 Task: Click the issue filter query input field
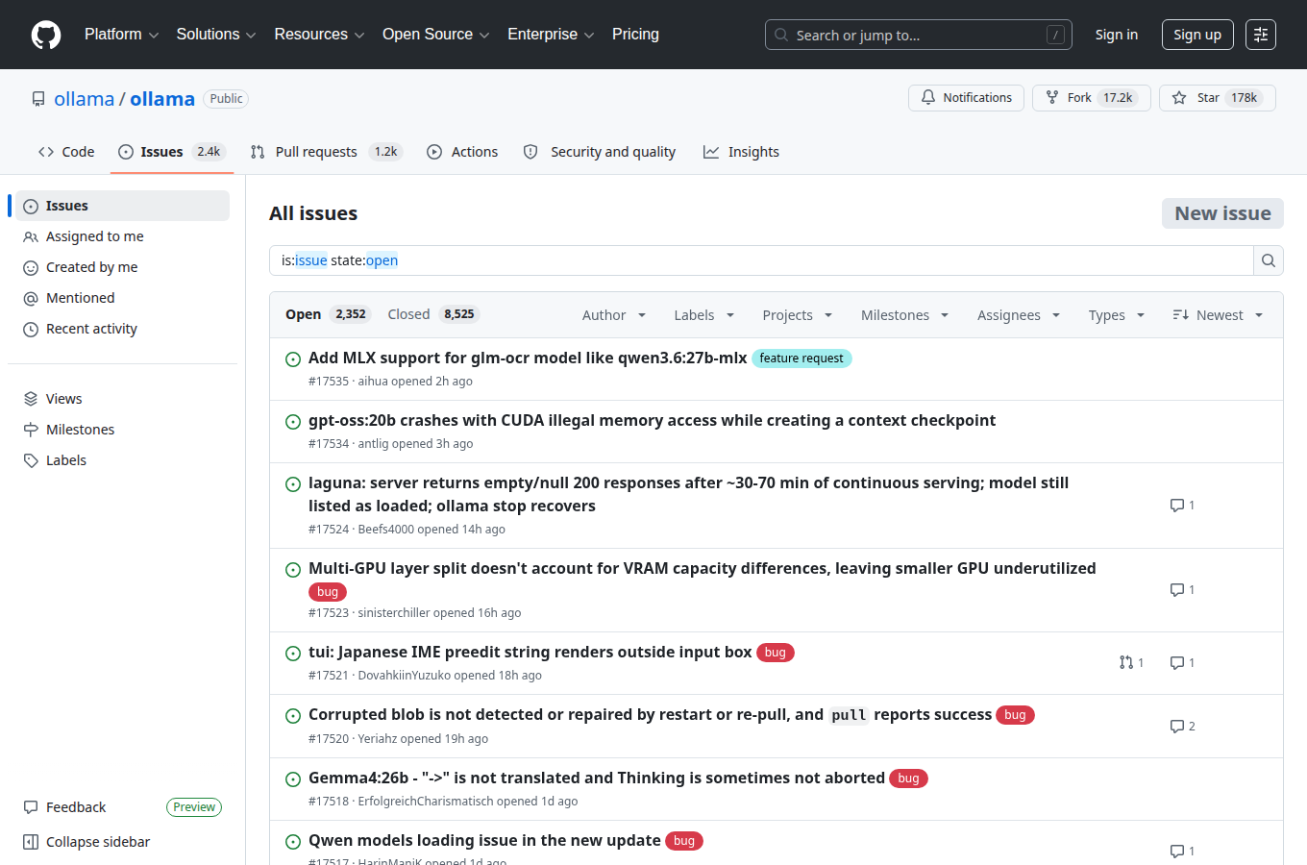tap(761, 260)
